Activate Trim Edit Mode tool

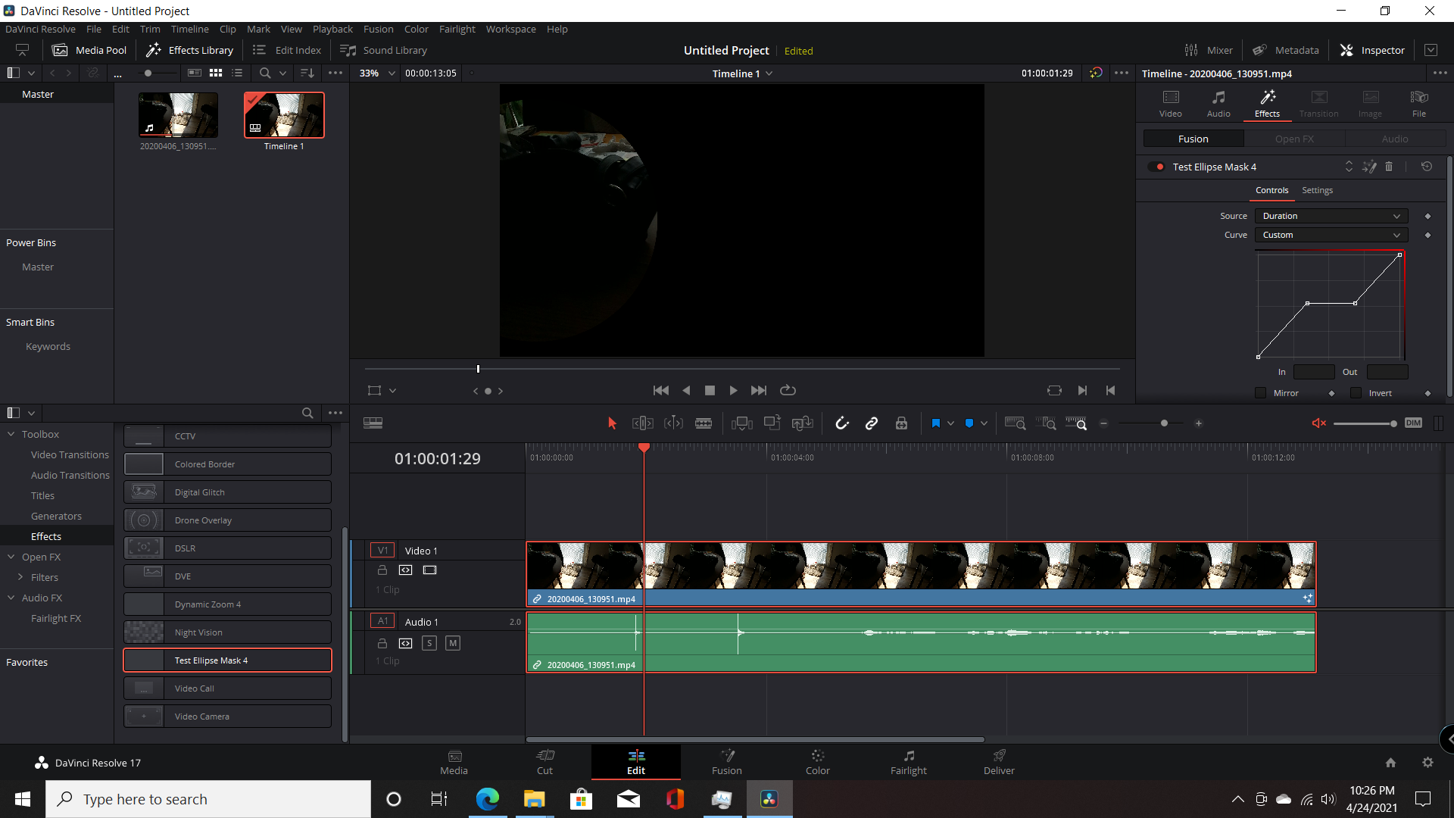click(642, 423)
